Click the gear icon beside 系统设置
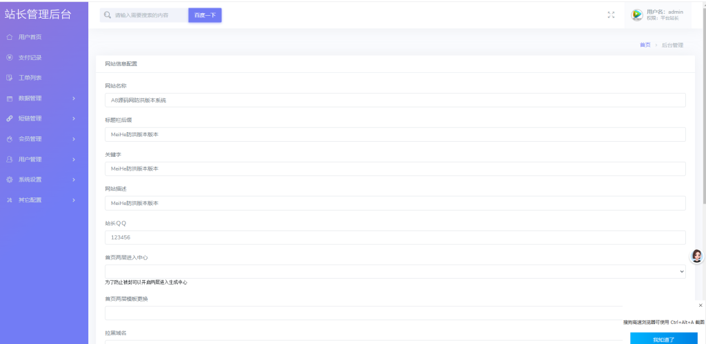Image resolution: width=706 pixels, height=344 pixels. pyautogui.click(x=10, y=180)
